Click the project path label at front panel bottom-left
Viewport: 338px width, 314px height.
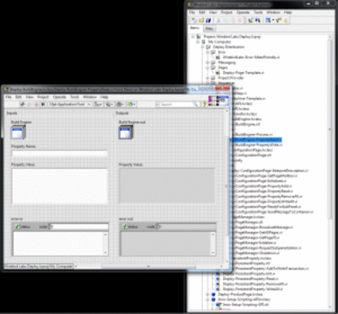(x=39, y=266)
